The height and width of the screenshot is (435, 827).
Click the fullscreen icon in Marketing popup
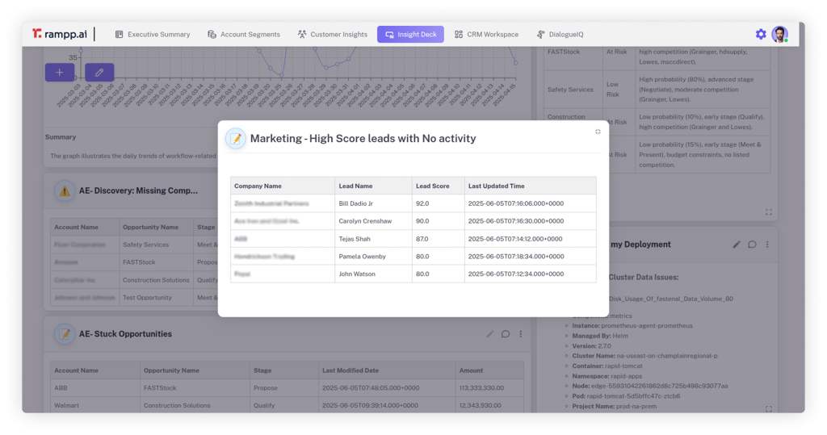(x=598, y=132)
